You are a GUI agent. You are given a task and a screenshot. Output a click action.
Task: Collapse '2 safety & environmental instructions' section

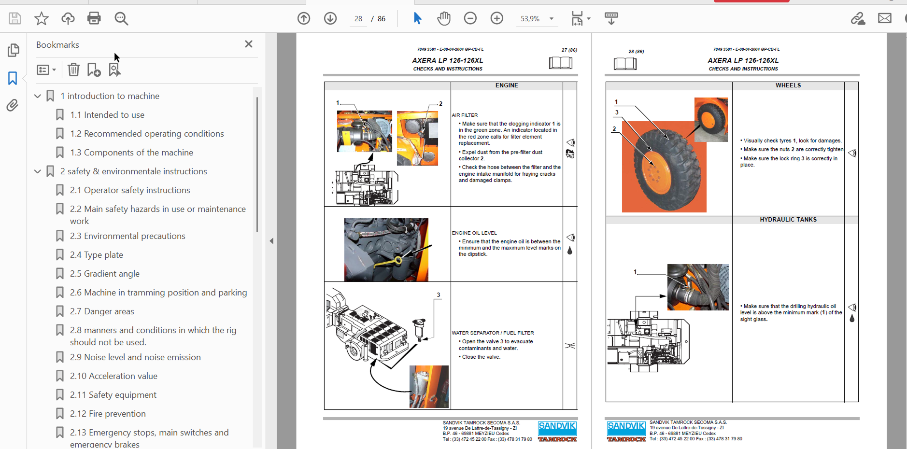pos(38,171)
